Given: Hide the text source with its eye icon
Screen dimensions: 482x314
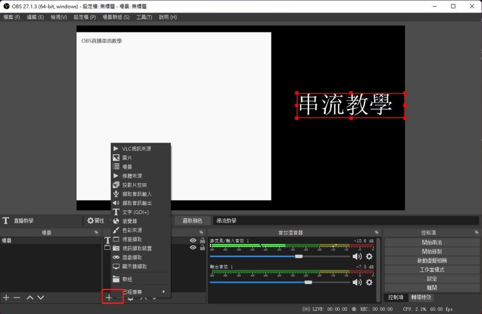Looking at the screenshot, I should [x=193, y=240].
